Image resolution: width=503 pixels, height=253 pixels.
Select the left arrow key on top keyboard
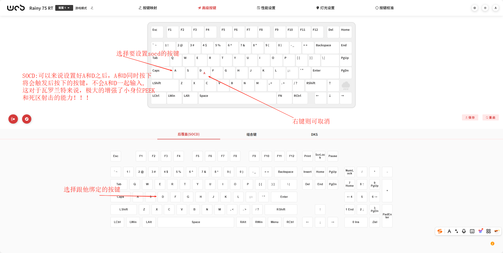320,98
